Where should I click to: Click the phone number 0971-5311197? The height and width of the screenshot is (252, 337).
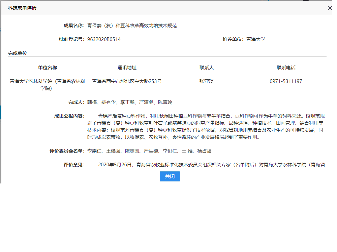(x=286, y=81)
